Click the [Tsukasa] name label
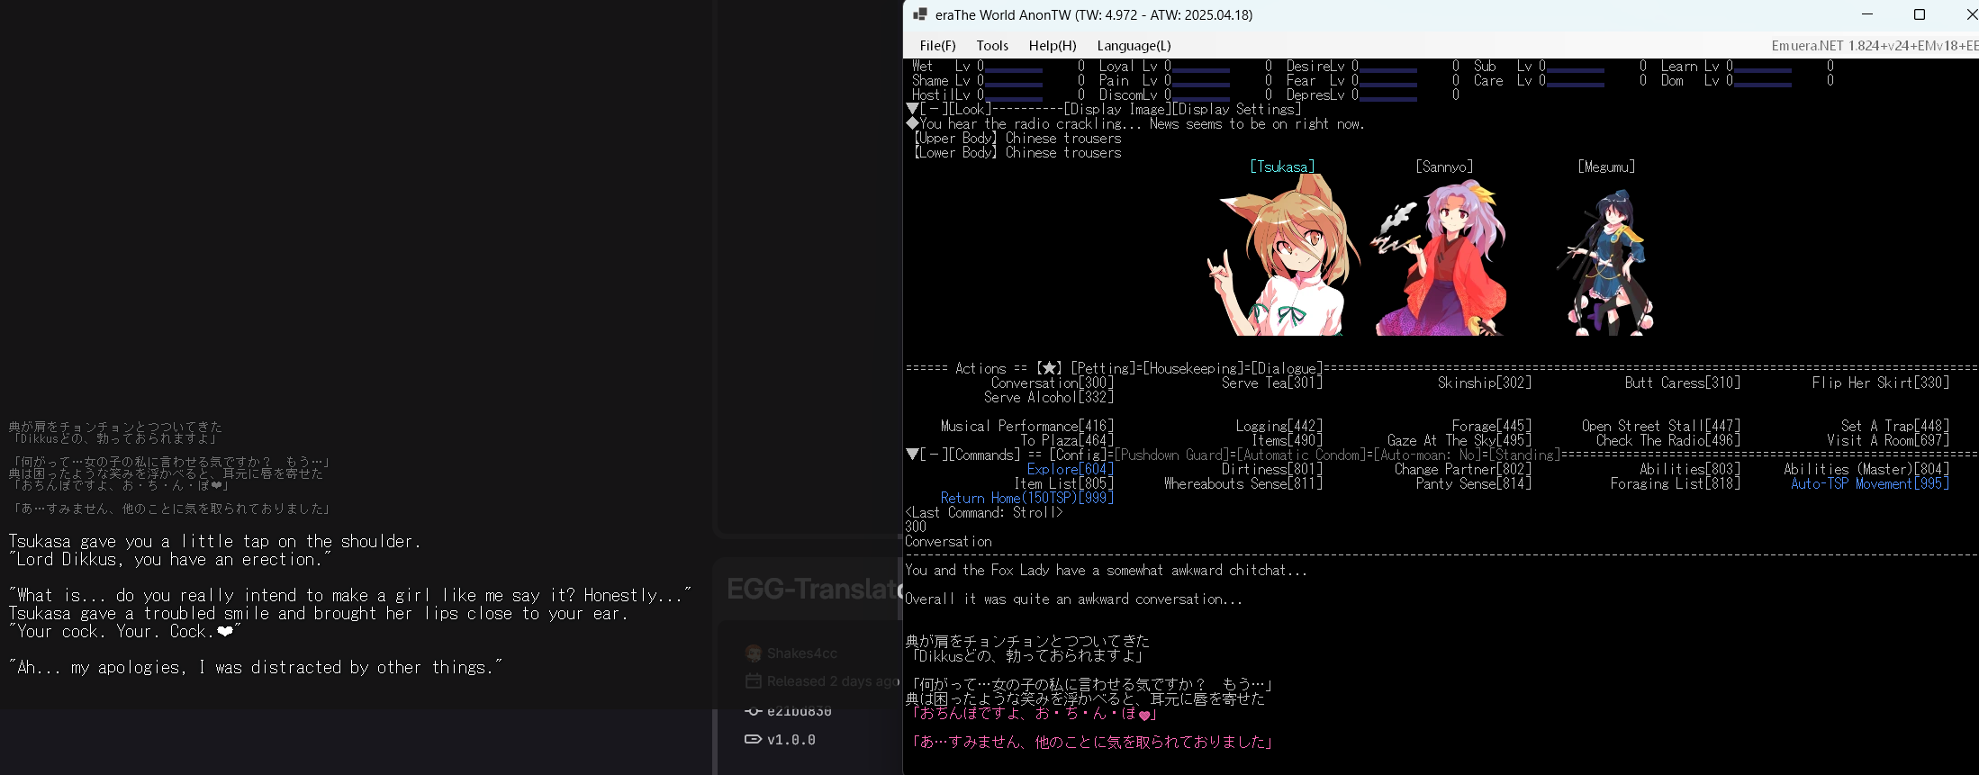1979x775 pixels. [x=1282, y=167]
